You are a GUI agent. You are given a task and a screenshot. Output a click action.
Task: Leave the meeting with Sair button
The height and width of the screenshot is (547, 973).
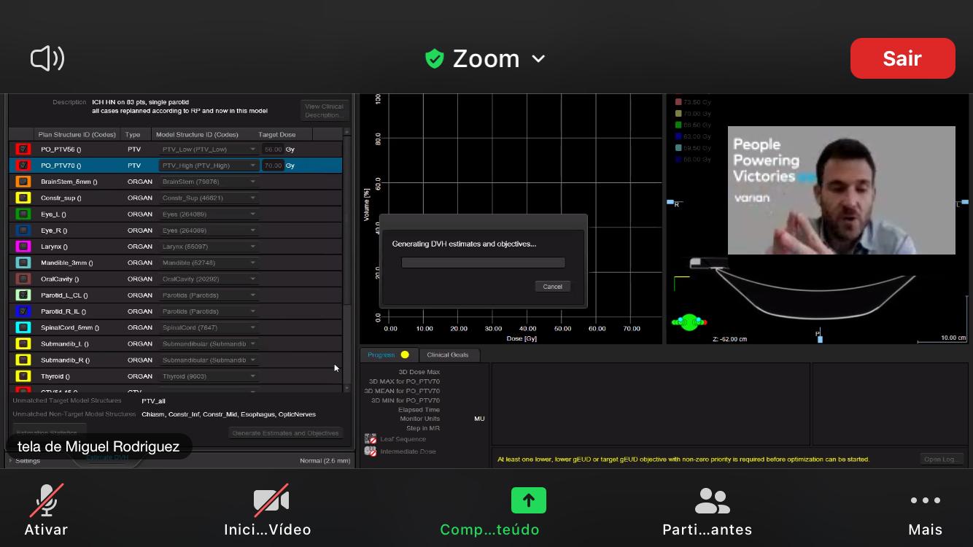pyautogui.click(x=902, y=58)
